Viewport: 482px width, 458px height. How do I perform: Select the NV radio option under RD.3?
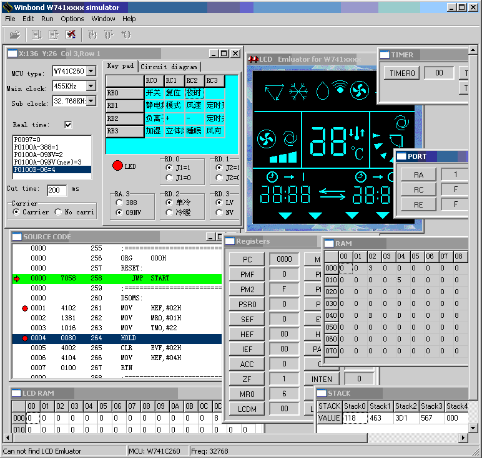click(219, 212)
